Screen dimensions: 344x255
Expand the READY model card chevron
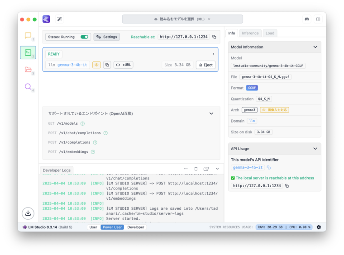pos(214,54)
